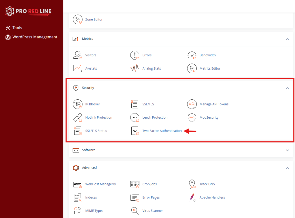Collapse the Security section chevron
Viewport: 295px width, 218px height.
point(287,88)
